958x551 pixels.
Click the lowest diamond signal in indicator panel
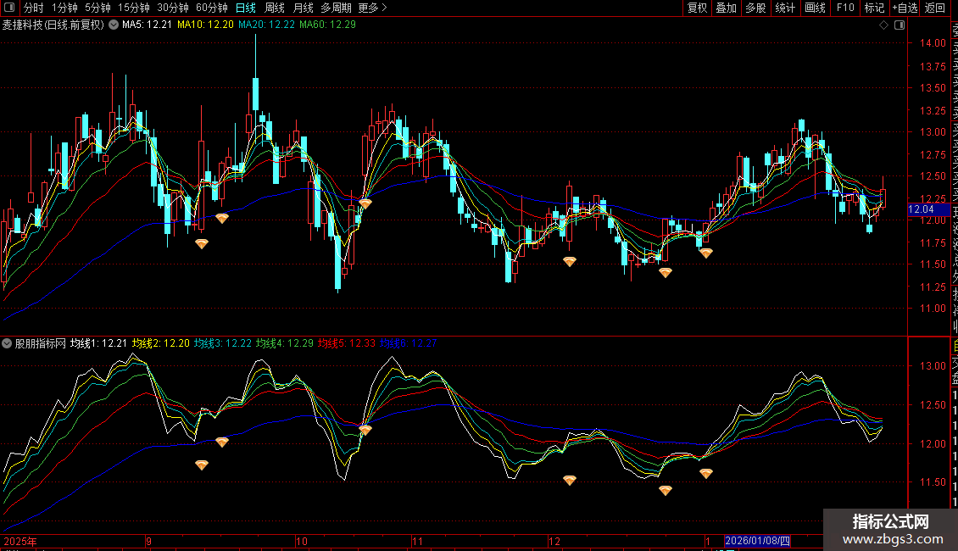coord(666,490)
